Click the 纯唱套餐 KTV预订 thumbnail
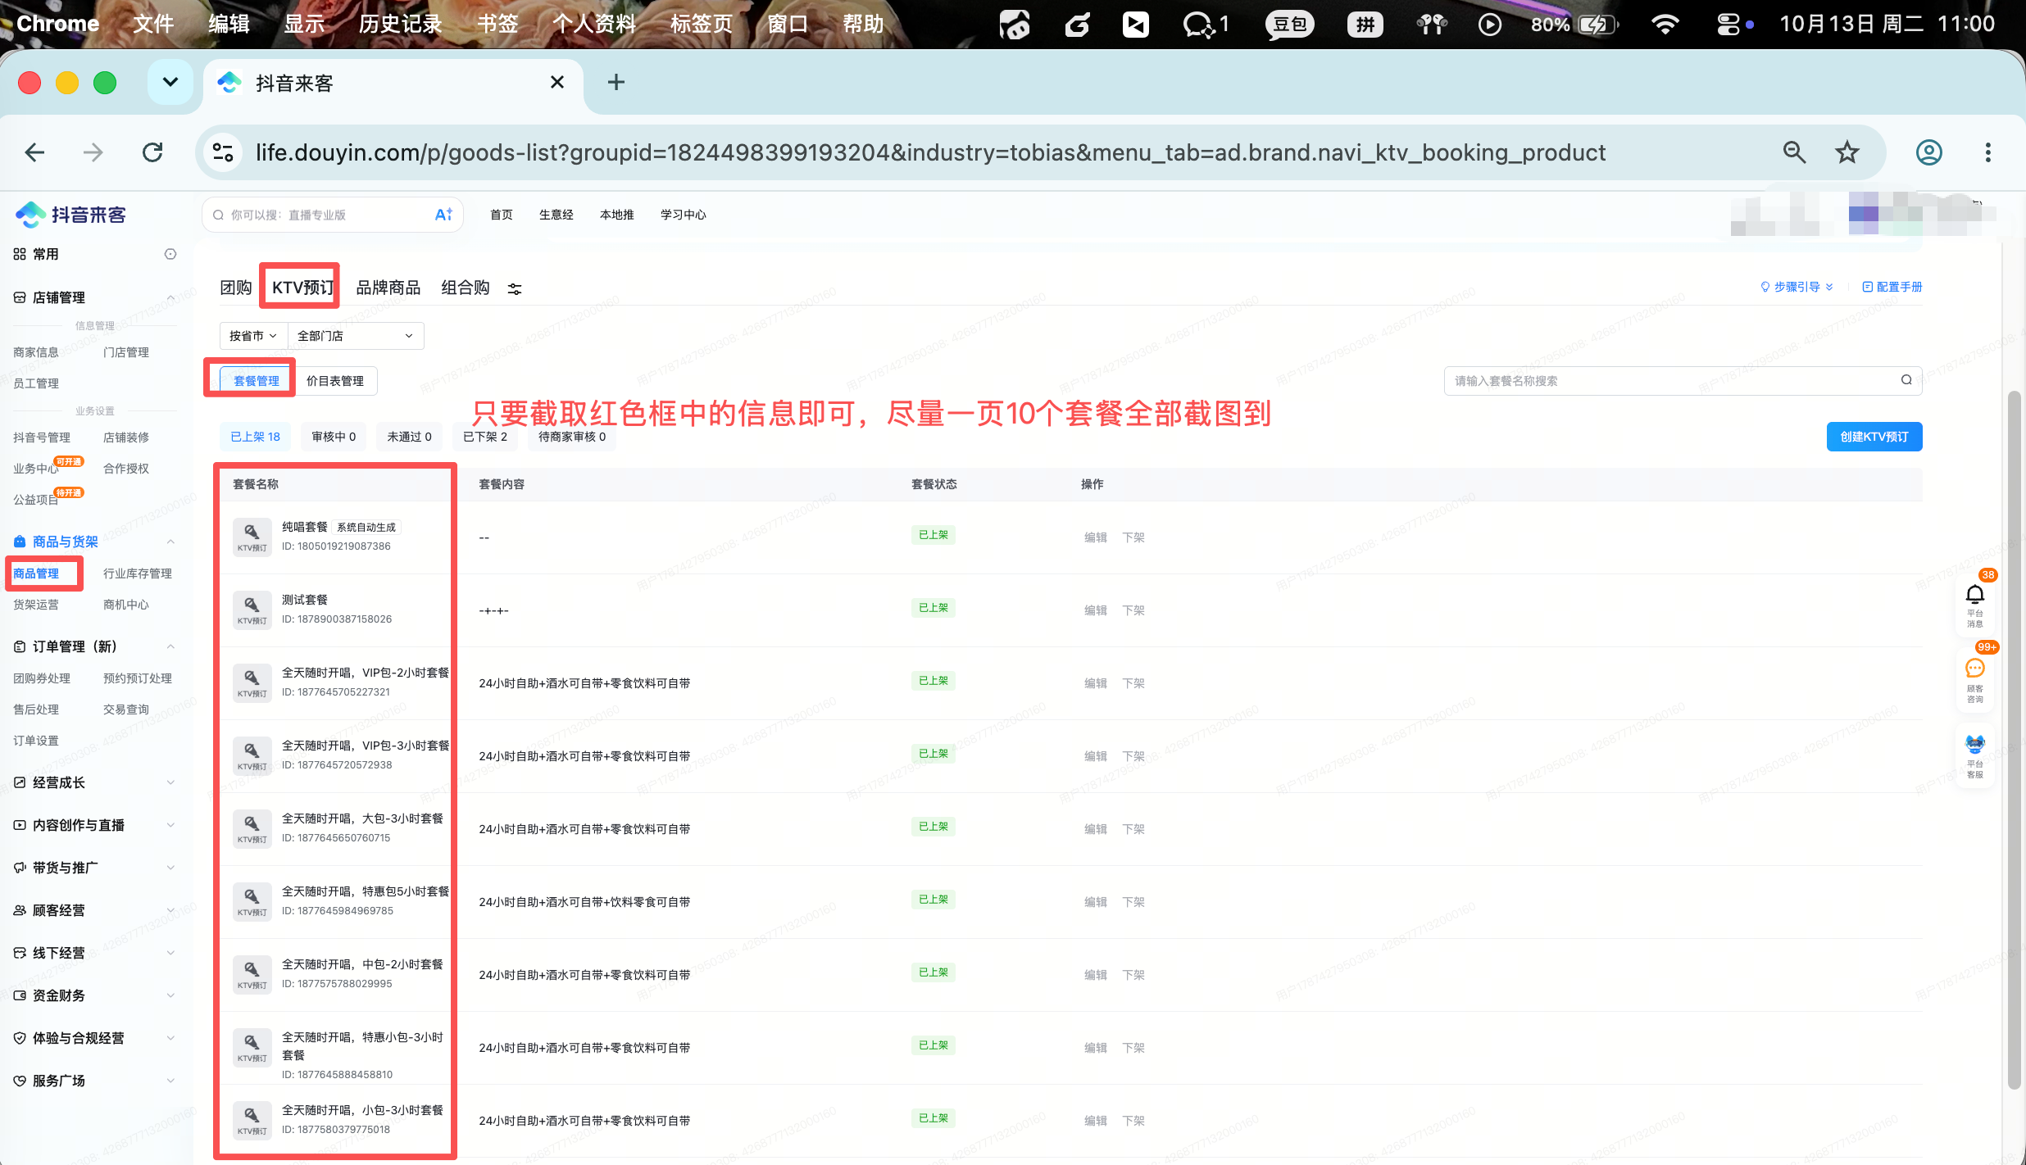 click(252, 537)
